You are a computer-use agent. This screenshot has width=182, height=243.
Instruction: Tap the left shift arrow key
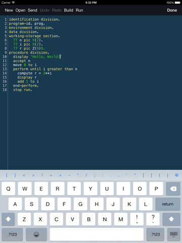[x=8, y=219]
